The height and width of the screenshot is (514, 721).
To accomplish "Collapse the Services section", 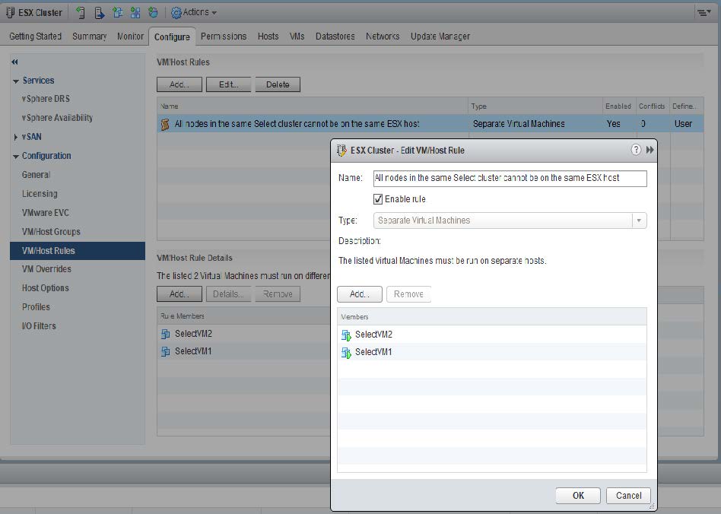I will click(x=16, y=80).
